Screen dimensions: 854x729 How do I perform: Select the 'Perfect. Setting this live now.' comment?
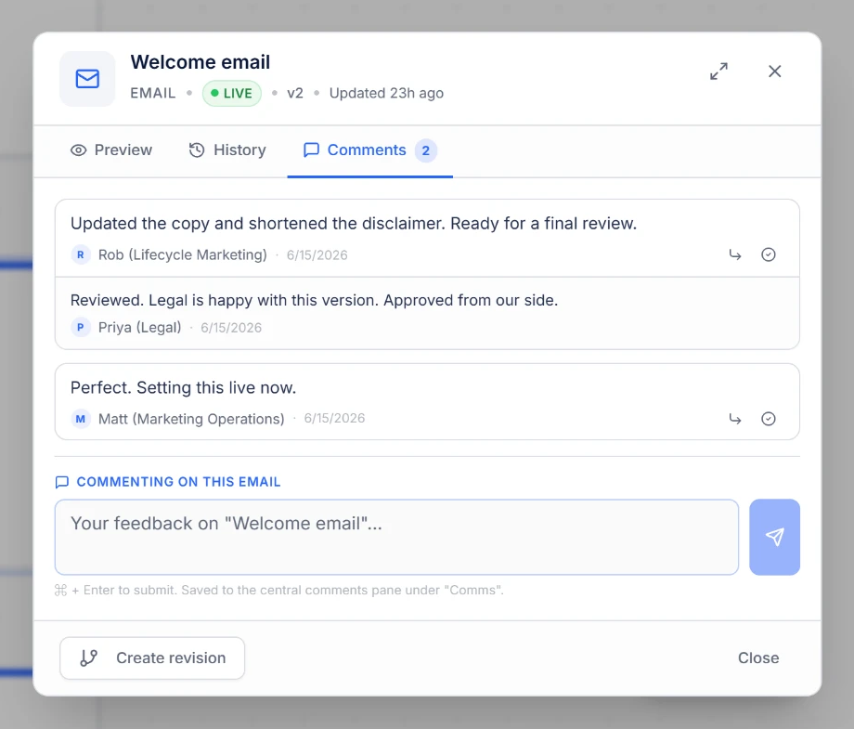tap(184, 387)
